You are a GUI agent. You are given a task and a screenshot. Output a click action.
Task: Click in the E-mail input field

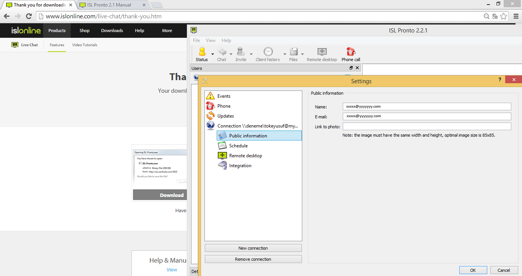pyautogui.click(x=427, y=116)
